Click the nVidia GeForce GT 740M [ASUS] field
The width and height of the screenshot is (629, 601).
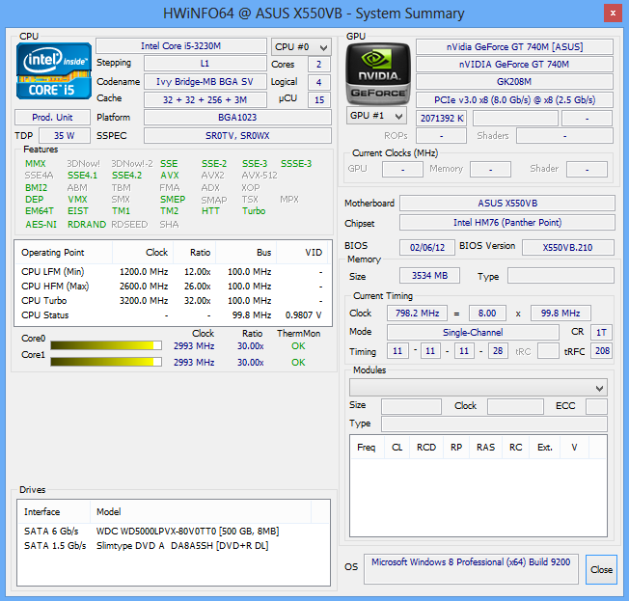coord(514,46)
